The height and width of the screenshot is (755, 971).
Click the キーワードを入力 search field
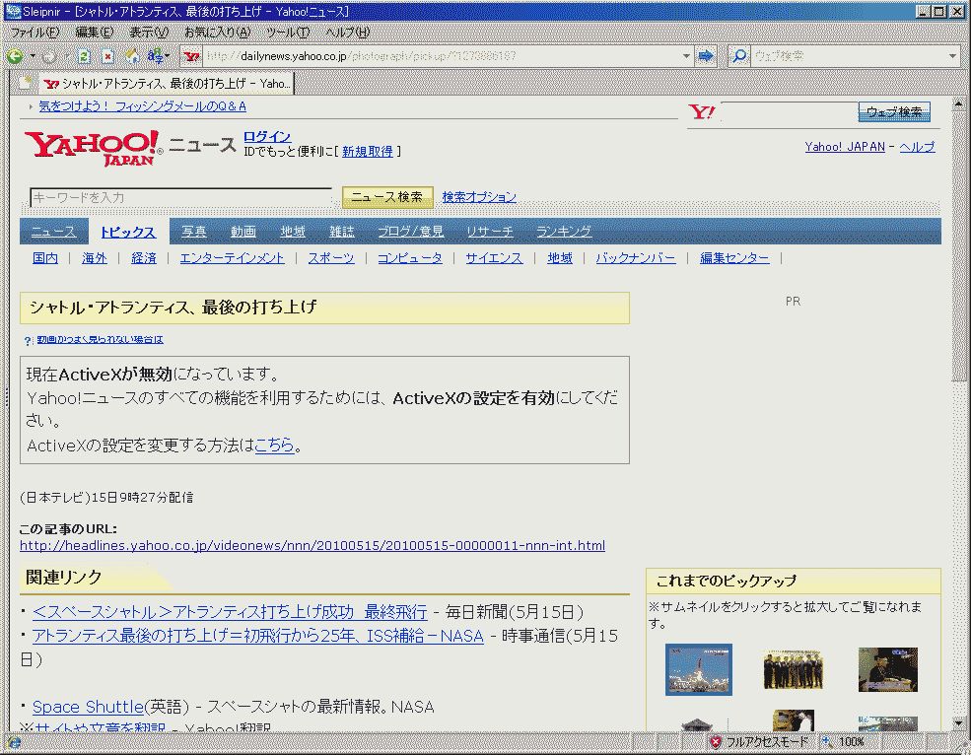coord(180,197)
